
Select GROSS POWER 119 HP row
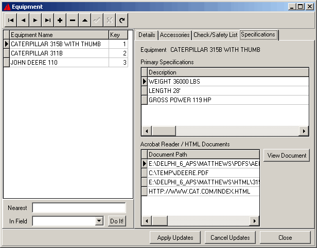point(228,100)
